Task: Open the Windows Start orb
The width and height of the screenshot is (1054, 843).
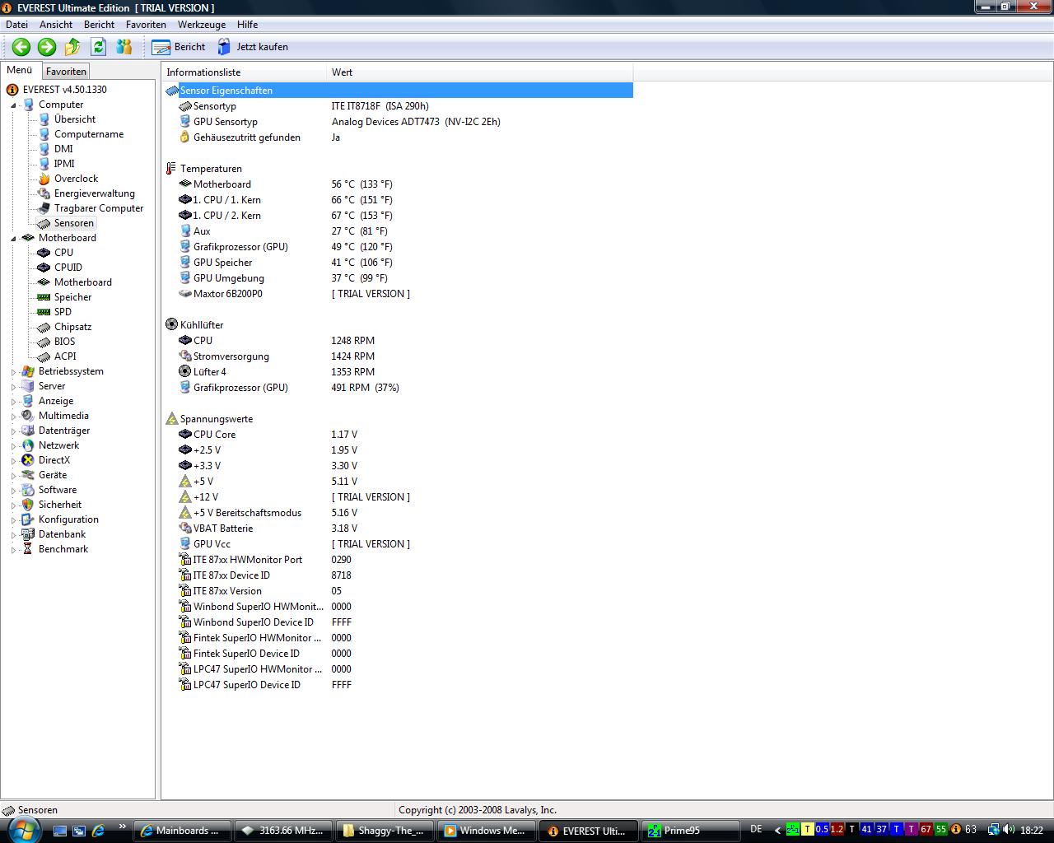Action: tap(22, 830)
